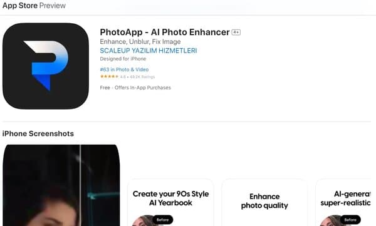Screen dimensions: 376x226
Task: Open the SCALEUP YAZILIM HIZMETLERI developer link
Action: tap(149, 51)
